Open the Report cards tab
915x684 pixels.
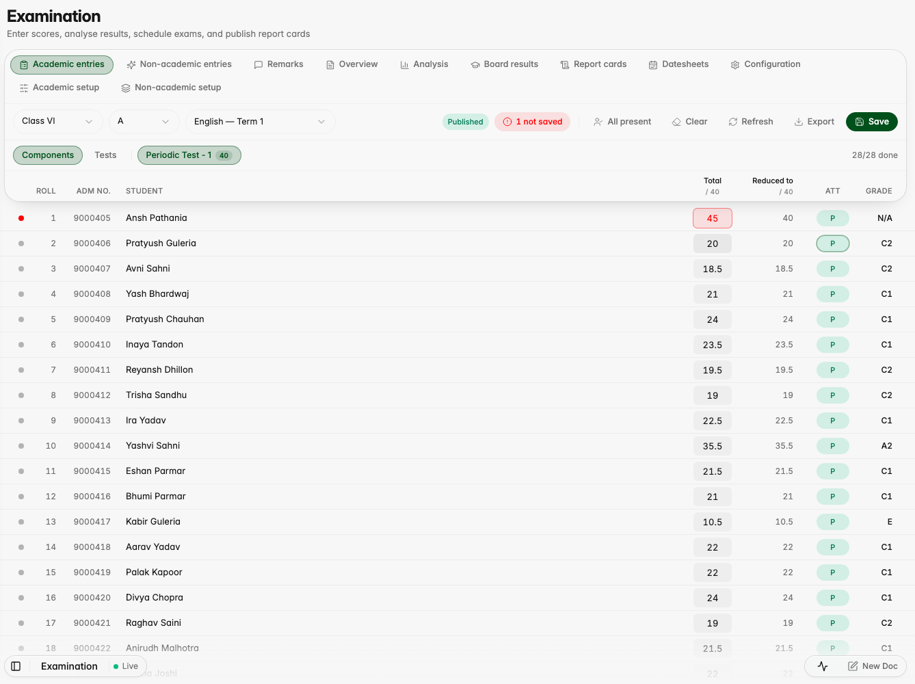point(593,64)
